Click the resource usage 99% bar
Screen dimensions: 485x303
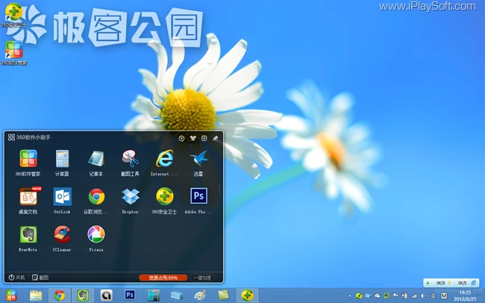click(163, 277)
